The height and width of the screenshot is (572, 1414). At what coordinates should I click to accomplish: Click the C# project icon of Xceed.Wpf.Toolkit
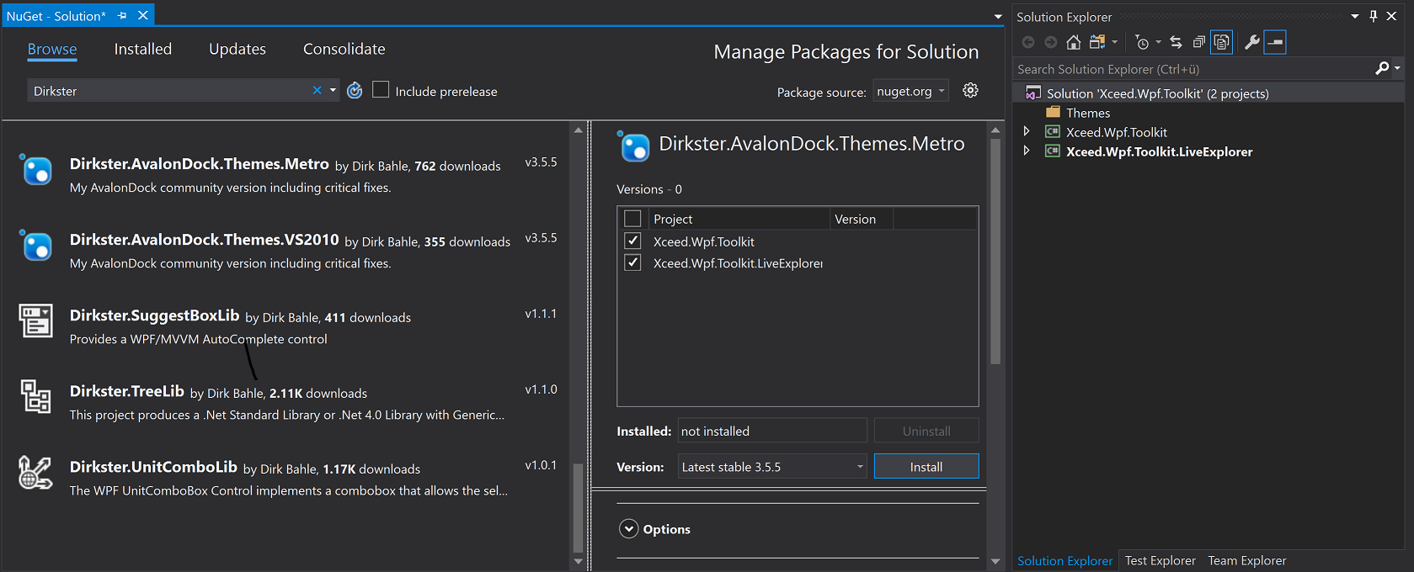[x=1053, y=131]
